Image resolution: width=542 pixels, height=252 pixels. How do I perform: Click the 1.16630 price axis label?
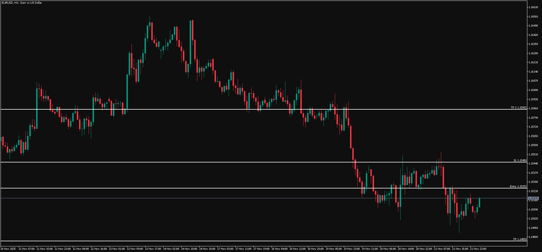coord(533,7)
